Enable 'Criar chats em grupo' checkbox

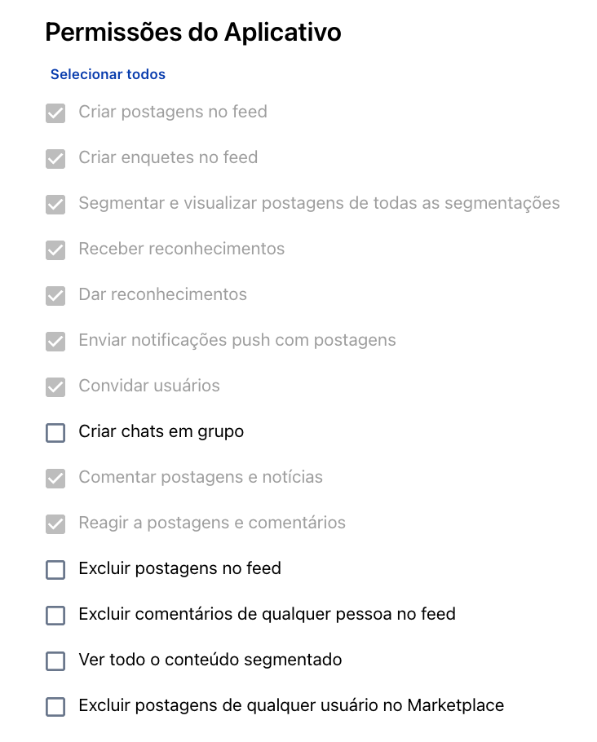tap(55, 433)
